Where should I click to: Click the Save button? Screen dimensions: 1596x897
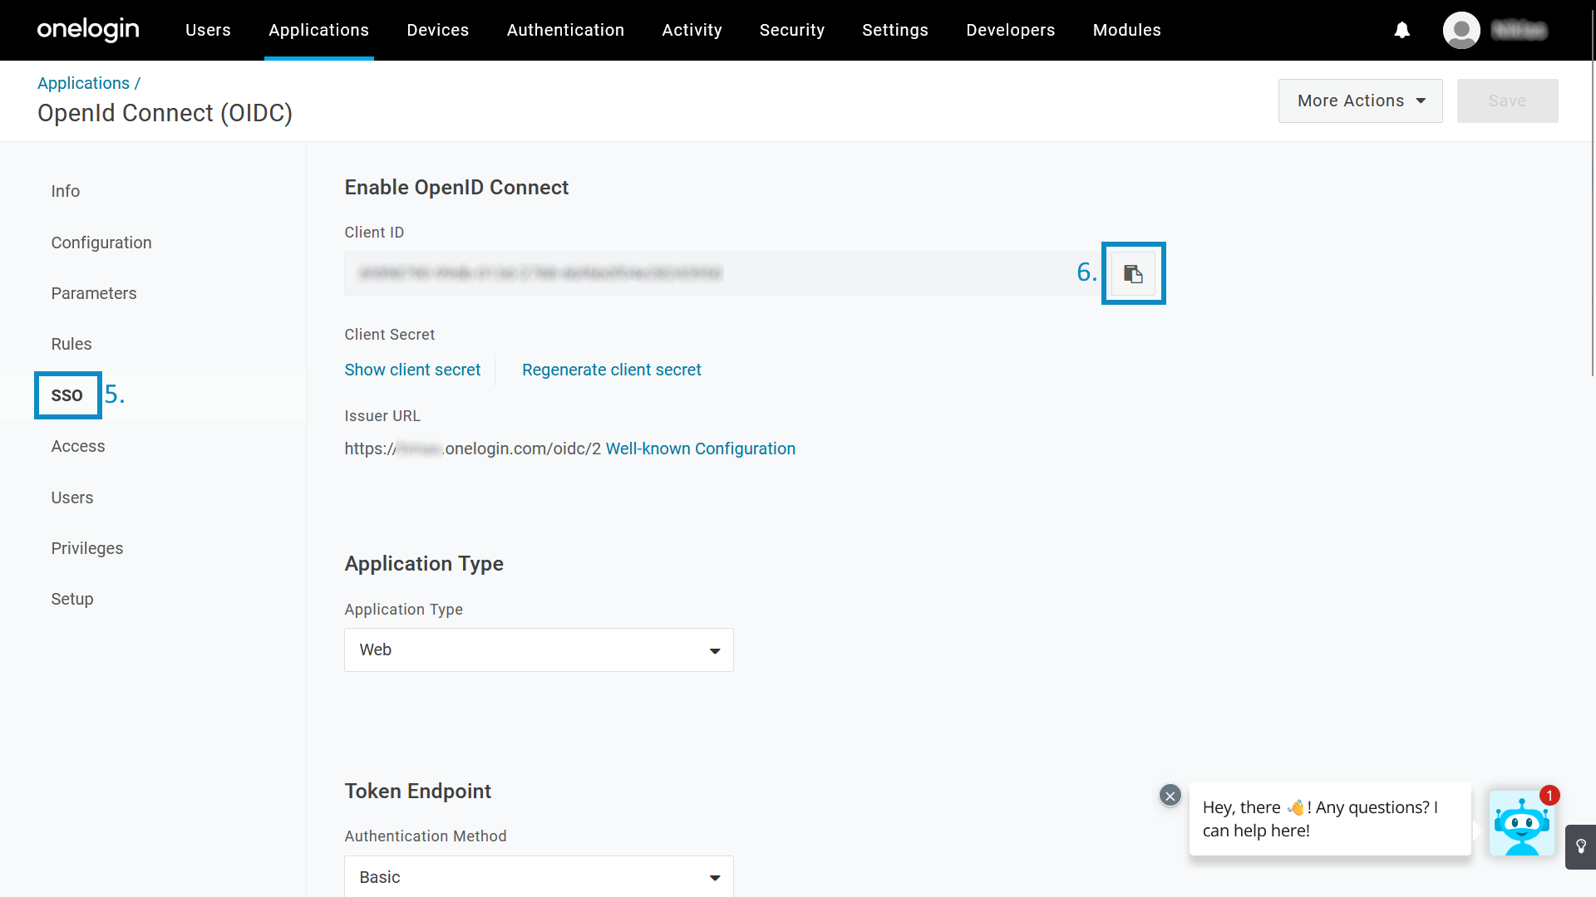(1507, 100)
